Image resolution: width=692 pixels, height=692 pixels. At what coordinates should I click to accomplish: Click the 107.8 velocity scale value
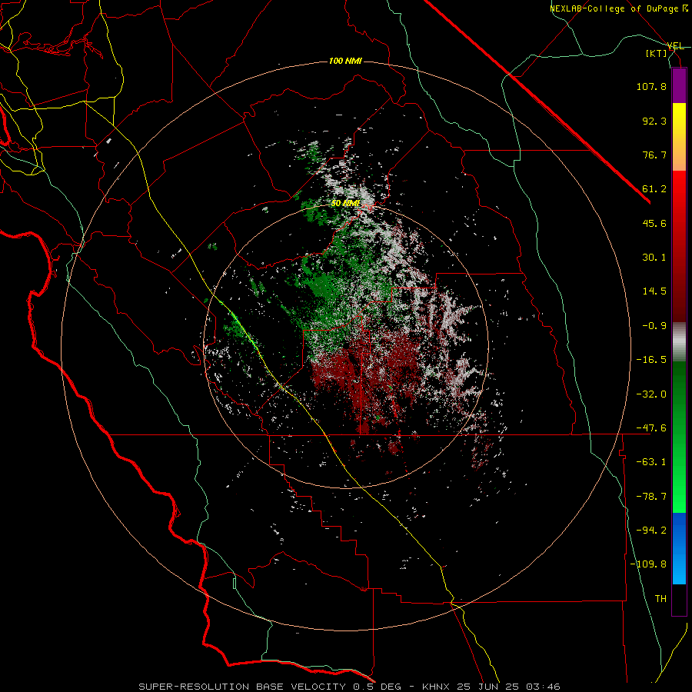click(651, 86)
